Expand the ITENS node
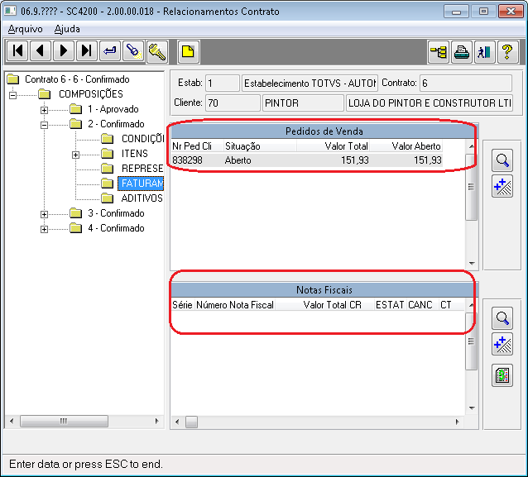Image resolution: width=528 pixels, height=477 pixels. pos(75,155)
